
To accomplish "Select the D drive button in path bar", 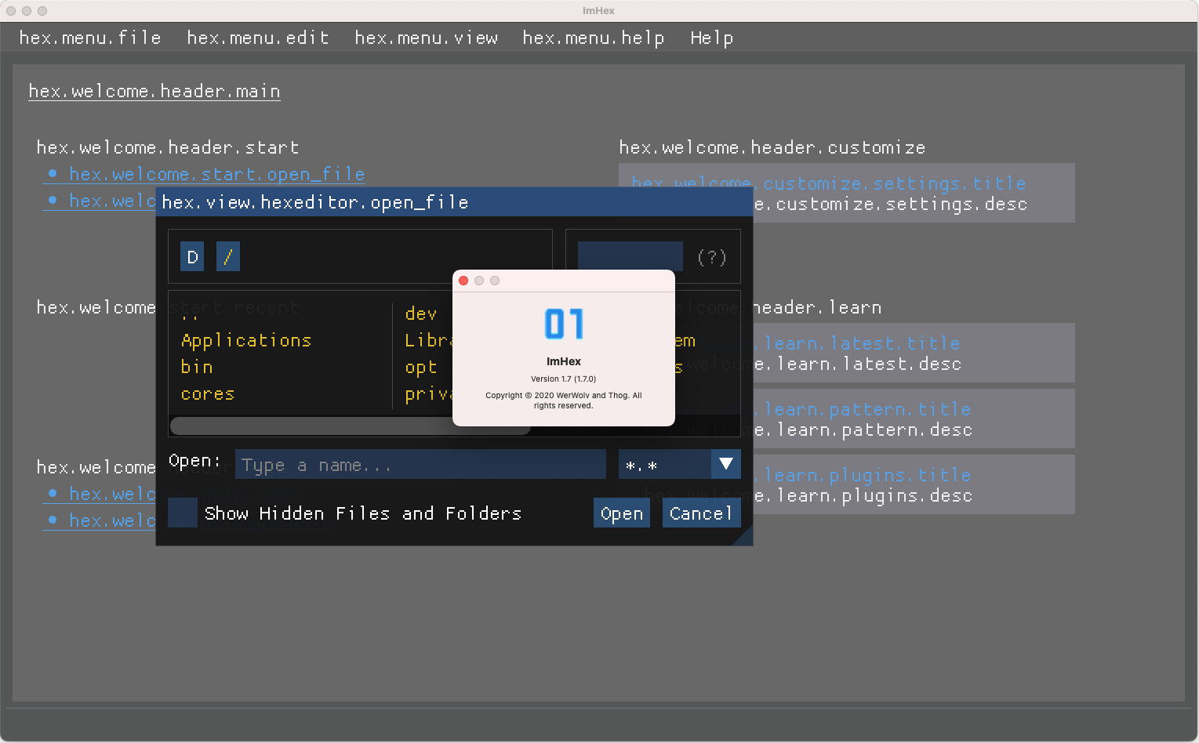I will [192, 256].
